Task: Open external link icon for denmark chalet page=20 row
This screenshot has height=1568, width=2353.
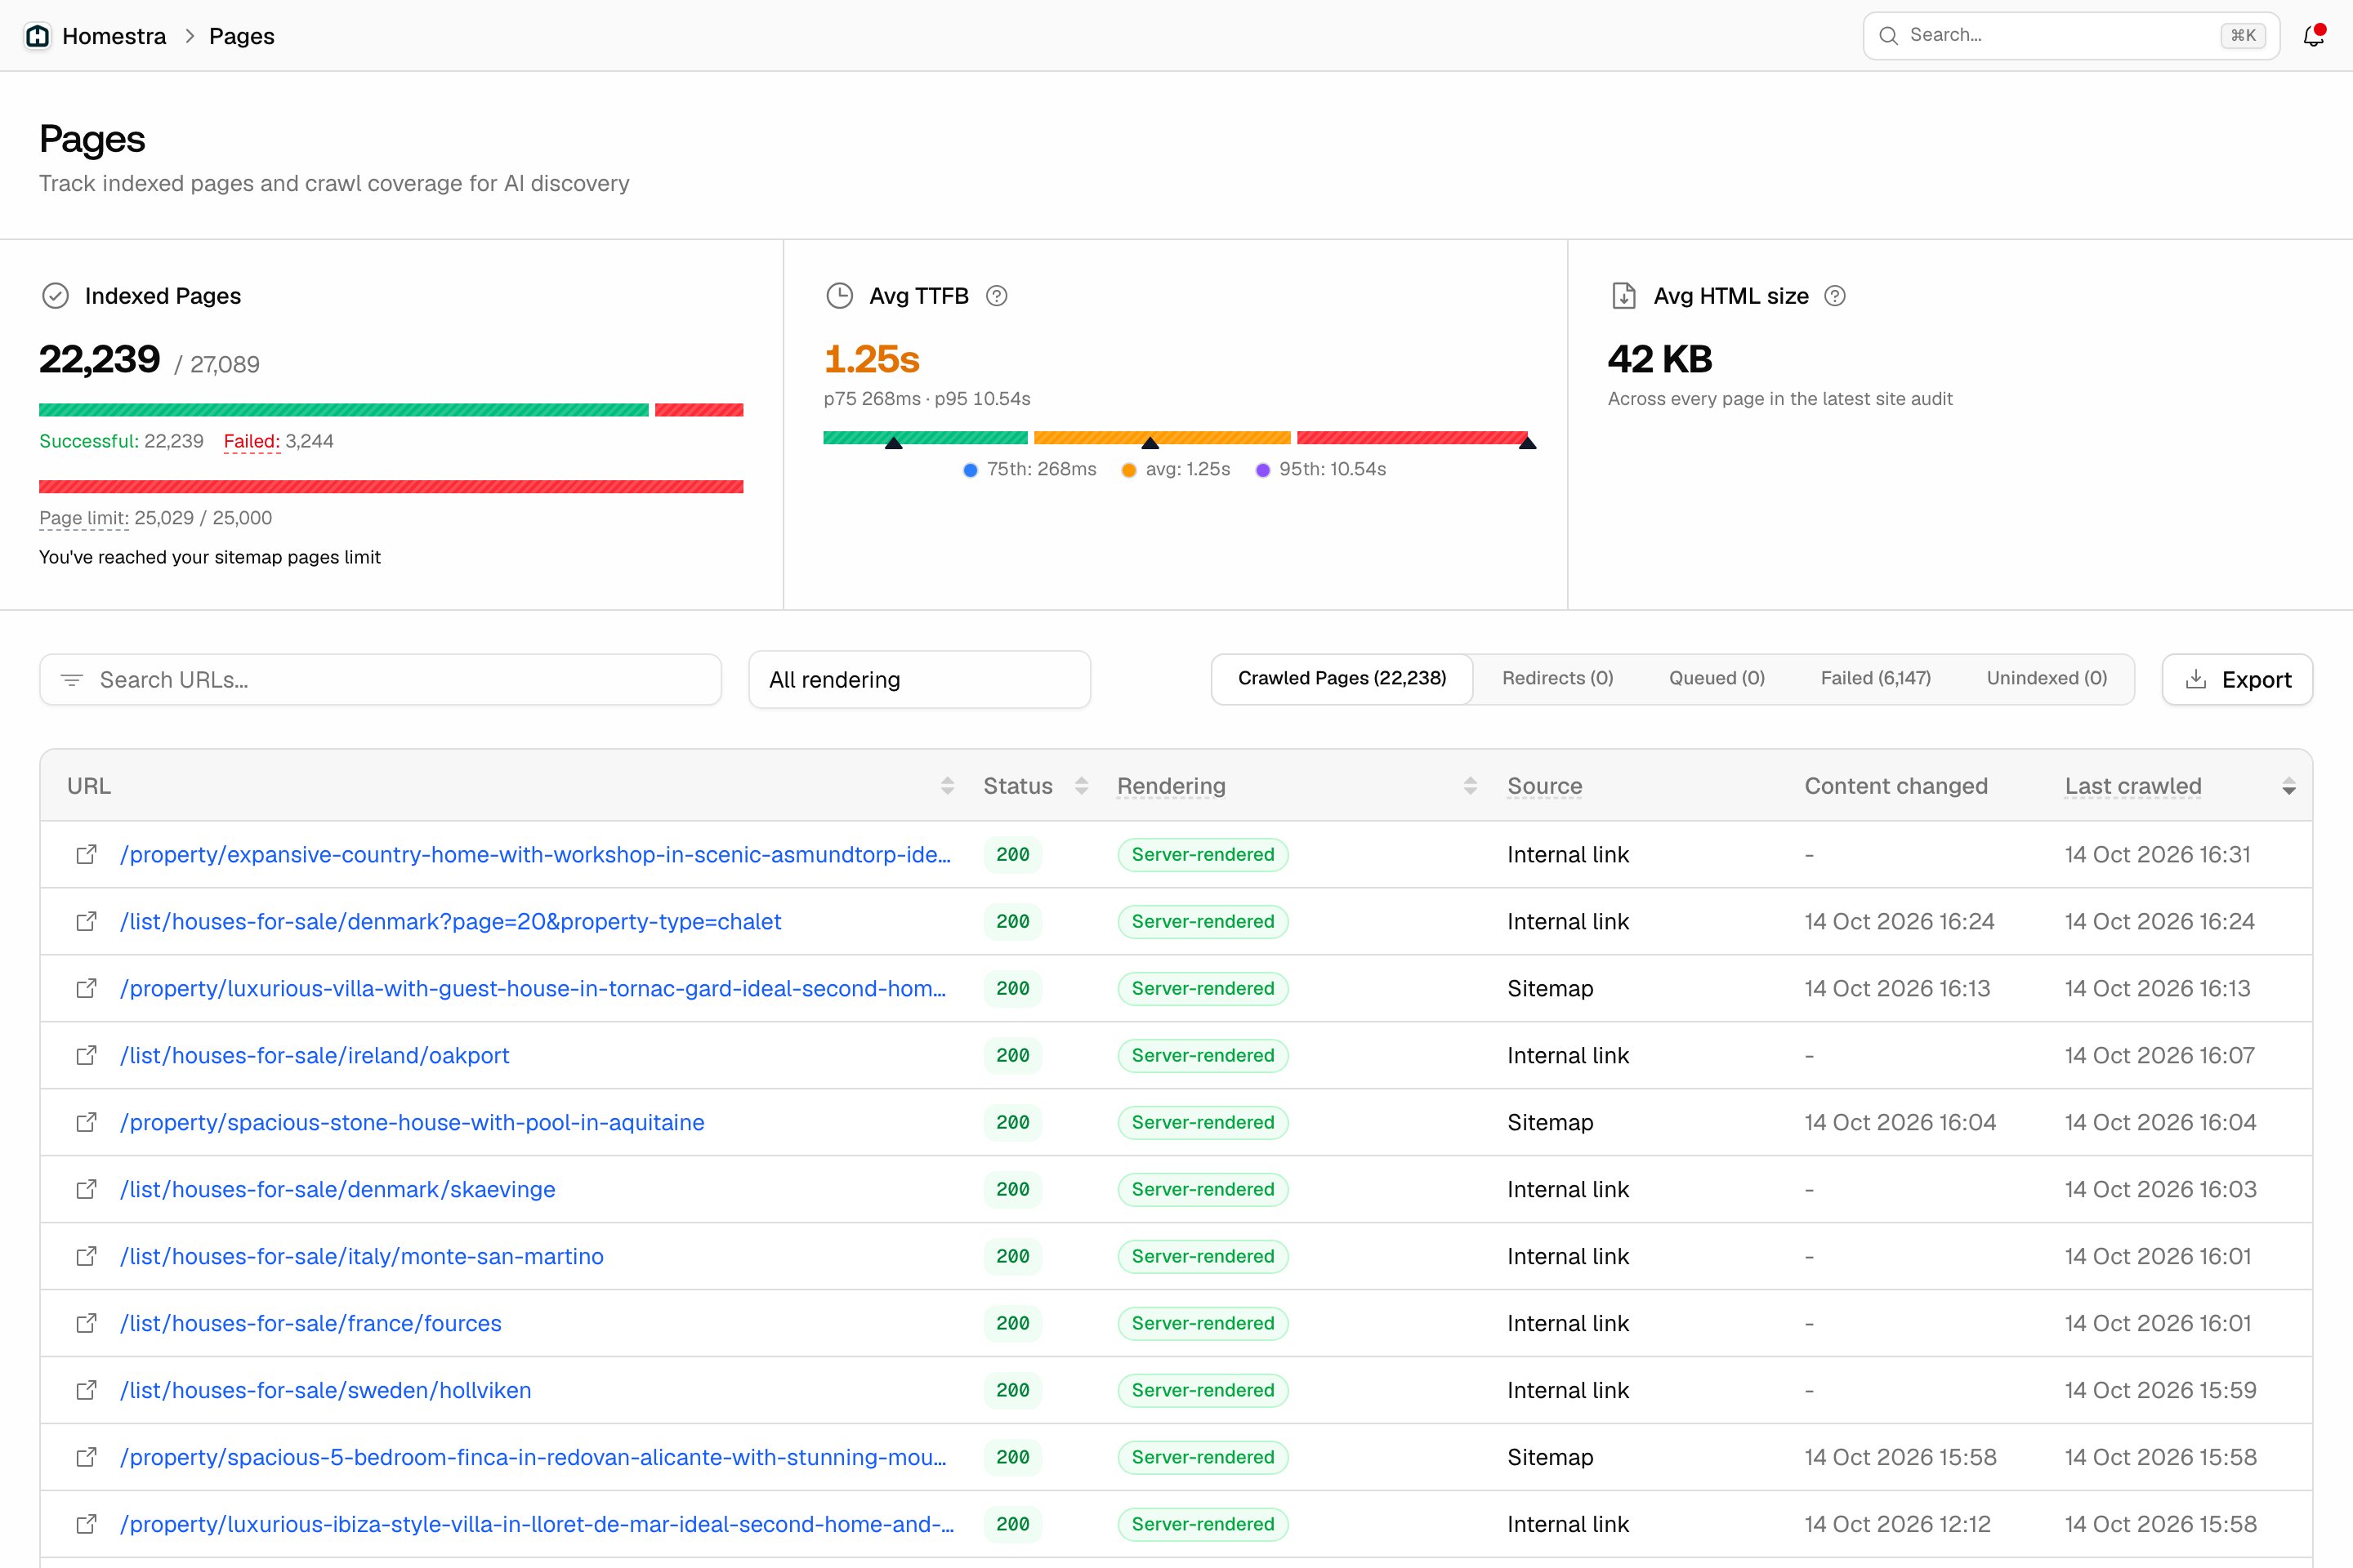Action: pos(87,922)
